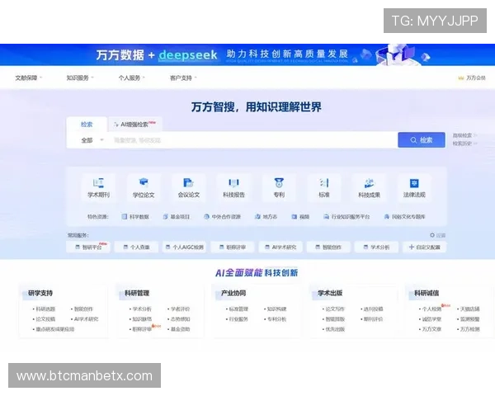Open the 产业协同 section heading
The width and height of the screenshot is (495, 396).
pyautogui.click(x=233, y=293)
